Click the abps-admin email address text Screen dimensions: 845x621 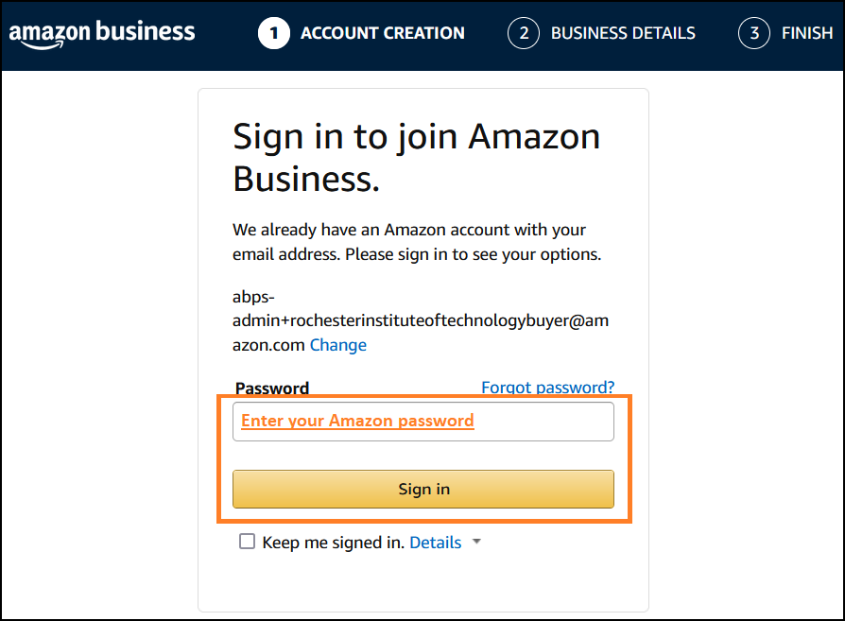coord(421,321)
